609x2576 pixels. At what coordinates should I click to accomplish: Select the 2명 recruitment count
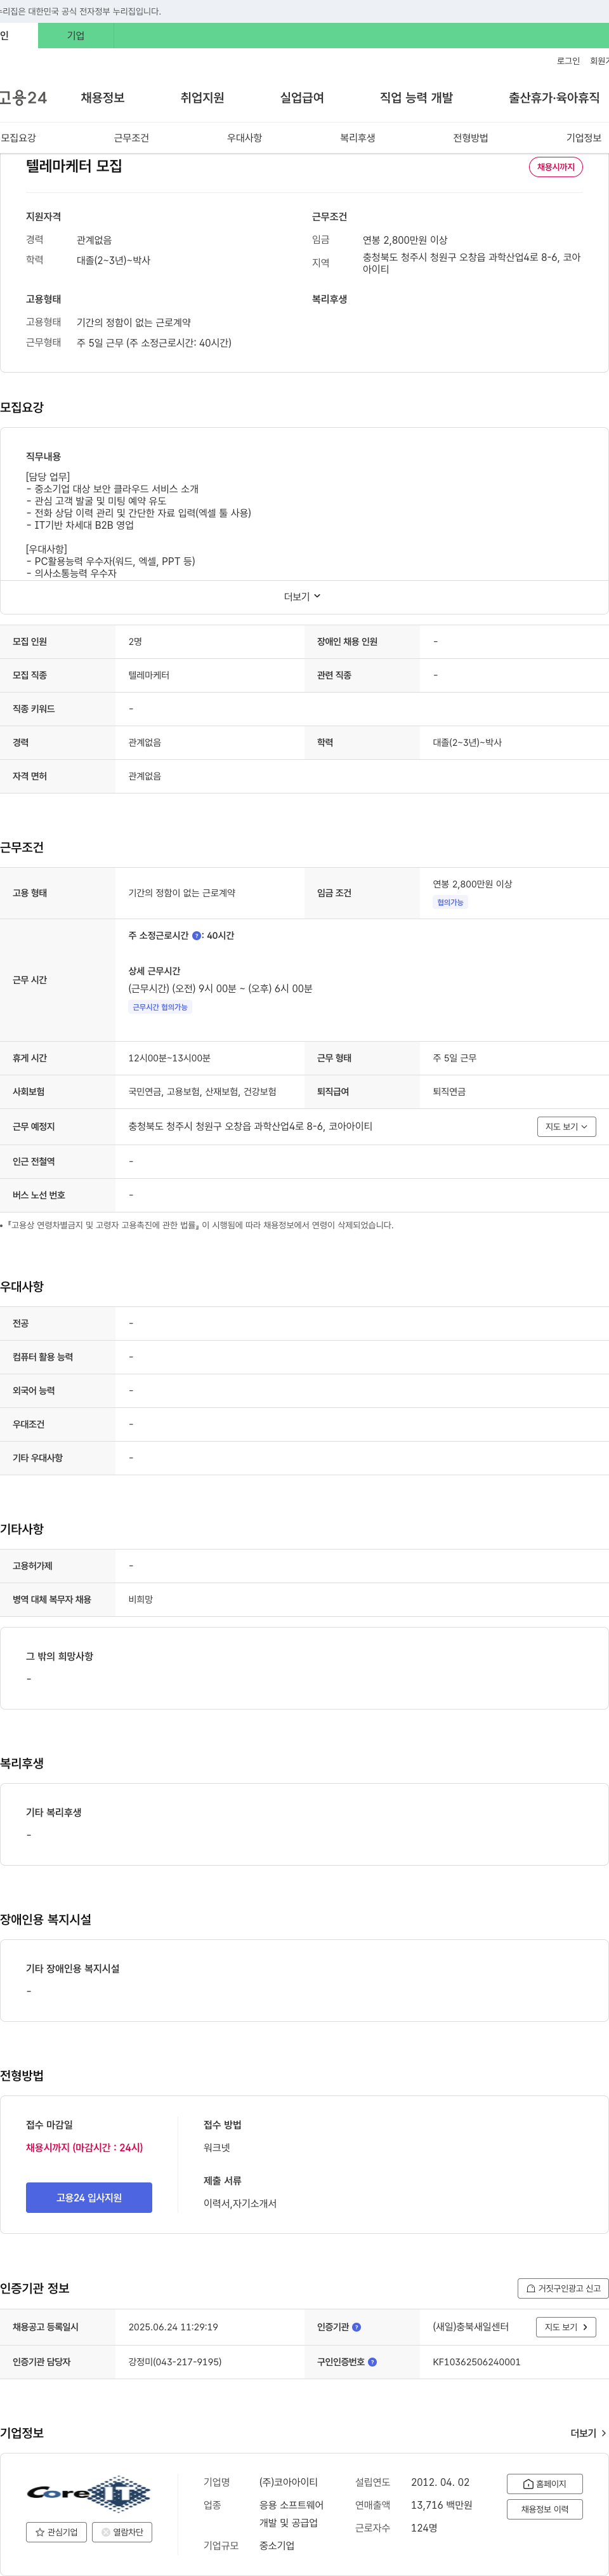tap(135, 642)
